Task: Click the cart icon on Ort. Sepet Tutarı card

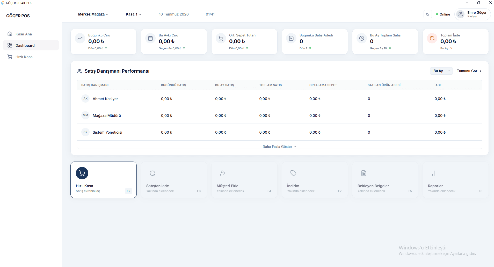Action: [x=221, y=38]
